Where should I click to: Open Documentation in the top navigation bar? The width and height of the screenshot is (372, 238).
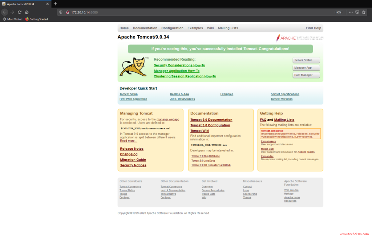coord(145,28)
